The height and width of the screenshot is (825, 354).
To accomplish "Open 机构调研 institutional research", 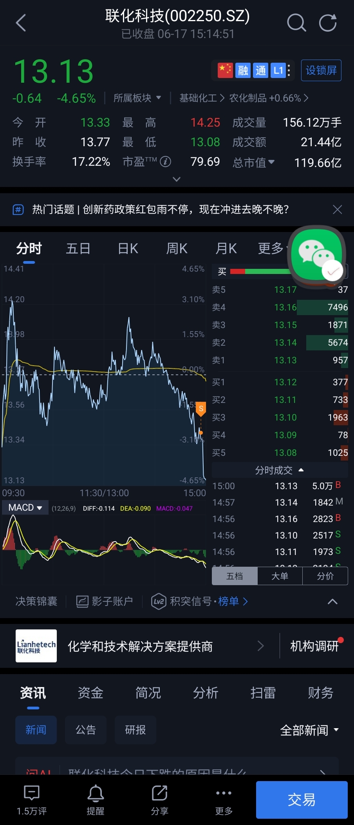I will pos(314,646).
